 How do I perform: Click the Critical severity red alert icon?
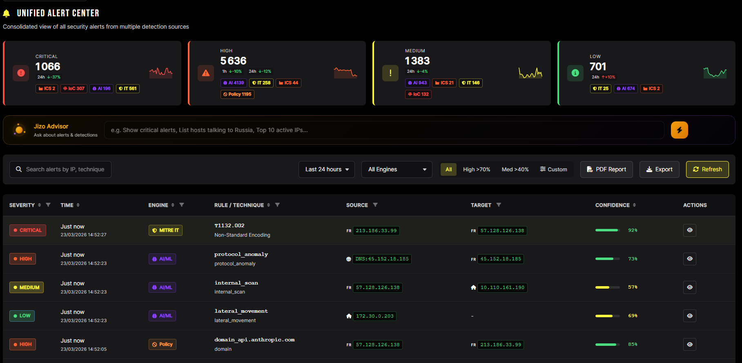21,73
